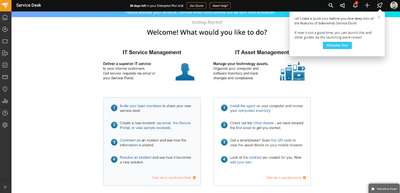The image size is (400, 193).
Task: Open the shield Risk icon in sidebar
Action: tap(5, 89)
